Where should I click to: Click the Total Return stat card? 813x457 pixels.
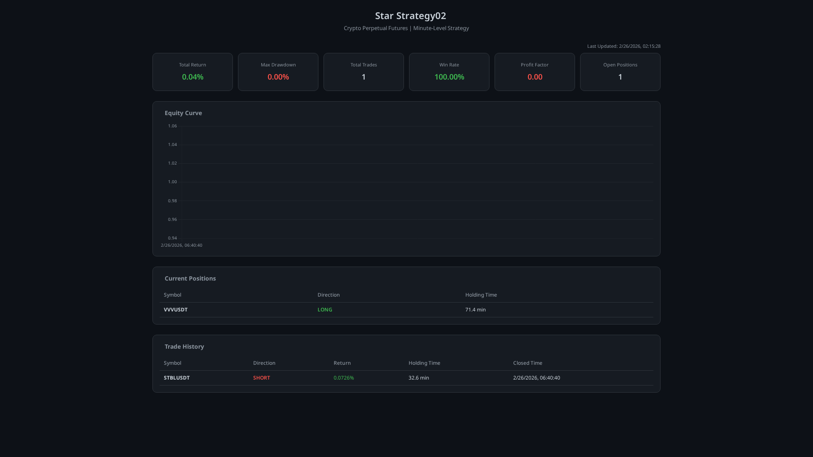pyautogui.click(x=192, y=72)
